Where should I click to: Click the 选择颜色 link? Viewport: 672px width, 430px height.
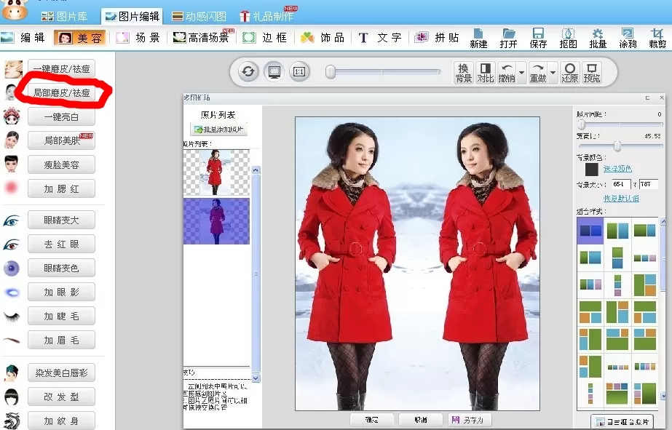[617, 169]
